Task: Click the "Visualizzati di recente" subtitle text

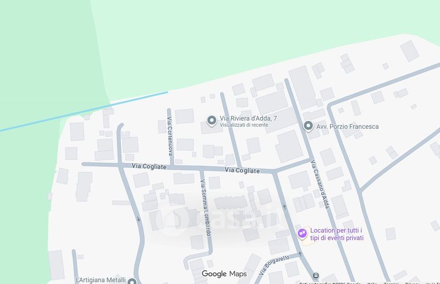Action: 244,125
